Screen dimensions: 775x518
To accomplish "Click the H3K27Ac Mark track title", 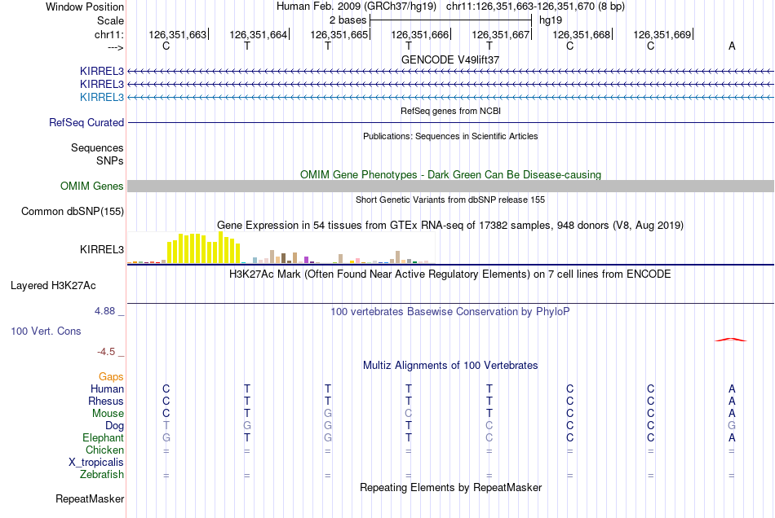I will pos(450,274).
